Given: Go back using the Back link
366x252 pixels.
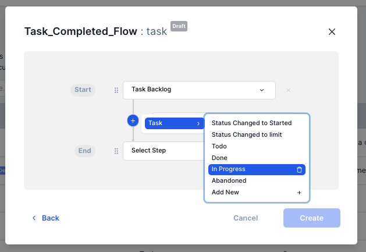Looking at the screenshot, I should pos(50,218).
